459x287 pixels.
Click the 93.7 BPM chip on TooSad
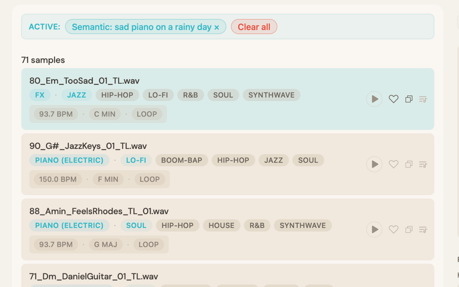55,114
